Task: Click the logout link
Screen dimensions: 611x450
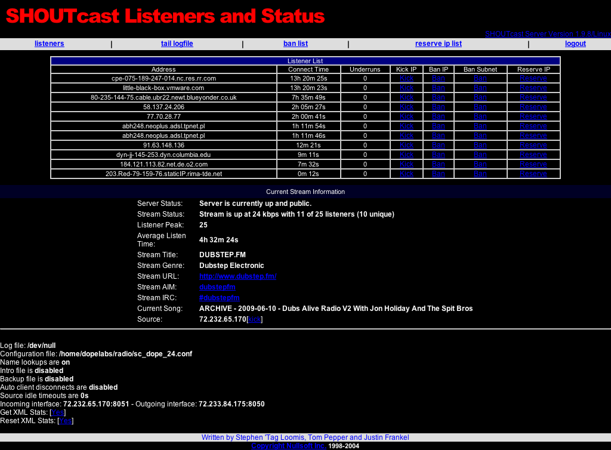Action: (575, 44)
